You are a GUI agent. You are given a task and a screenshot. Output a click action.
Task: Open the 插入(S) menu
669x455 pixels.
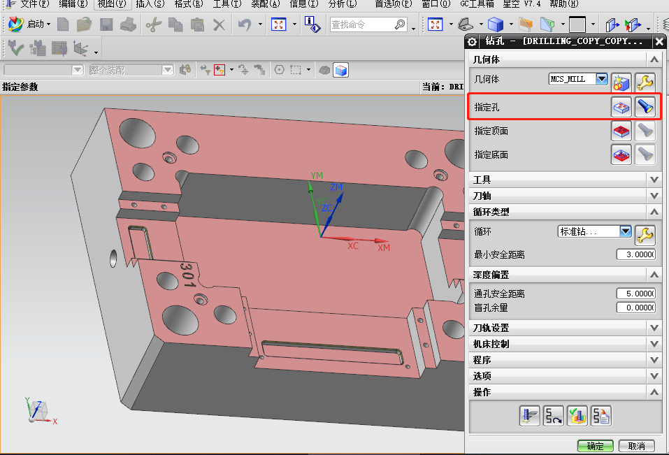[x=150, y=4]
